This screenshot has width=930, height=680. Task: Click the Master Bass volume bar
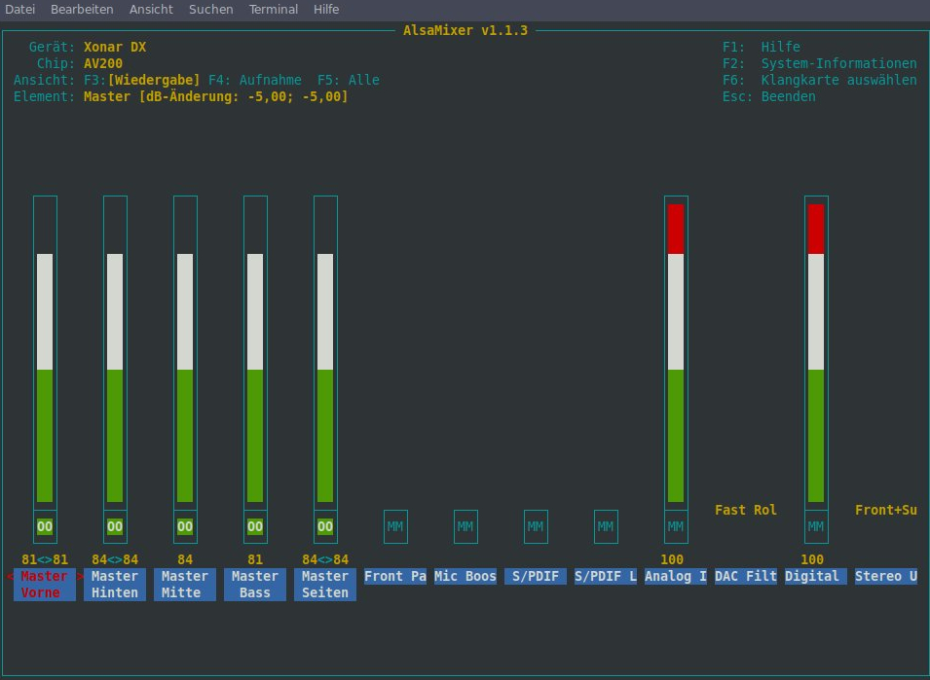255,353
